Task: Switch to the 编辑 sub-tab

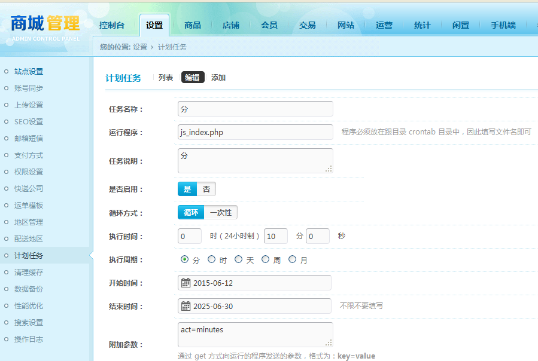Action: (x=193, y=78)
